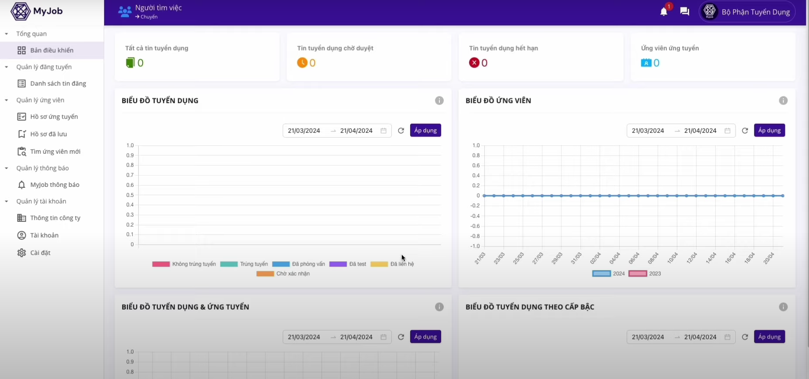
Task: Toggle Đã test legend swatch
Action: [338, 264]
